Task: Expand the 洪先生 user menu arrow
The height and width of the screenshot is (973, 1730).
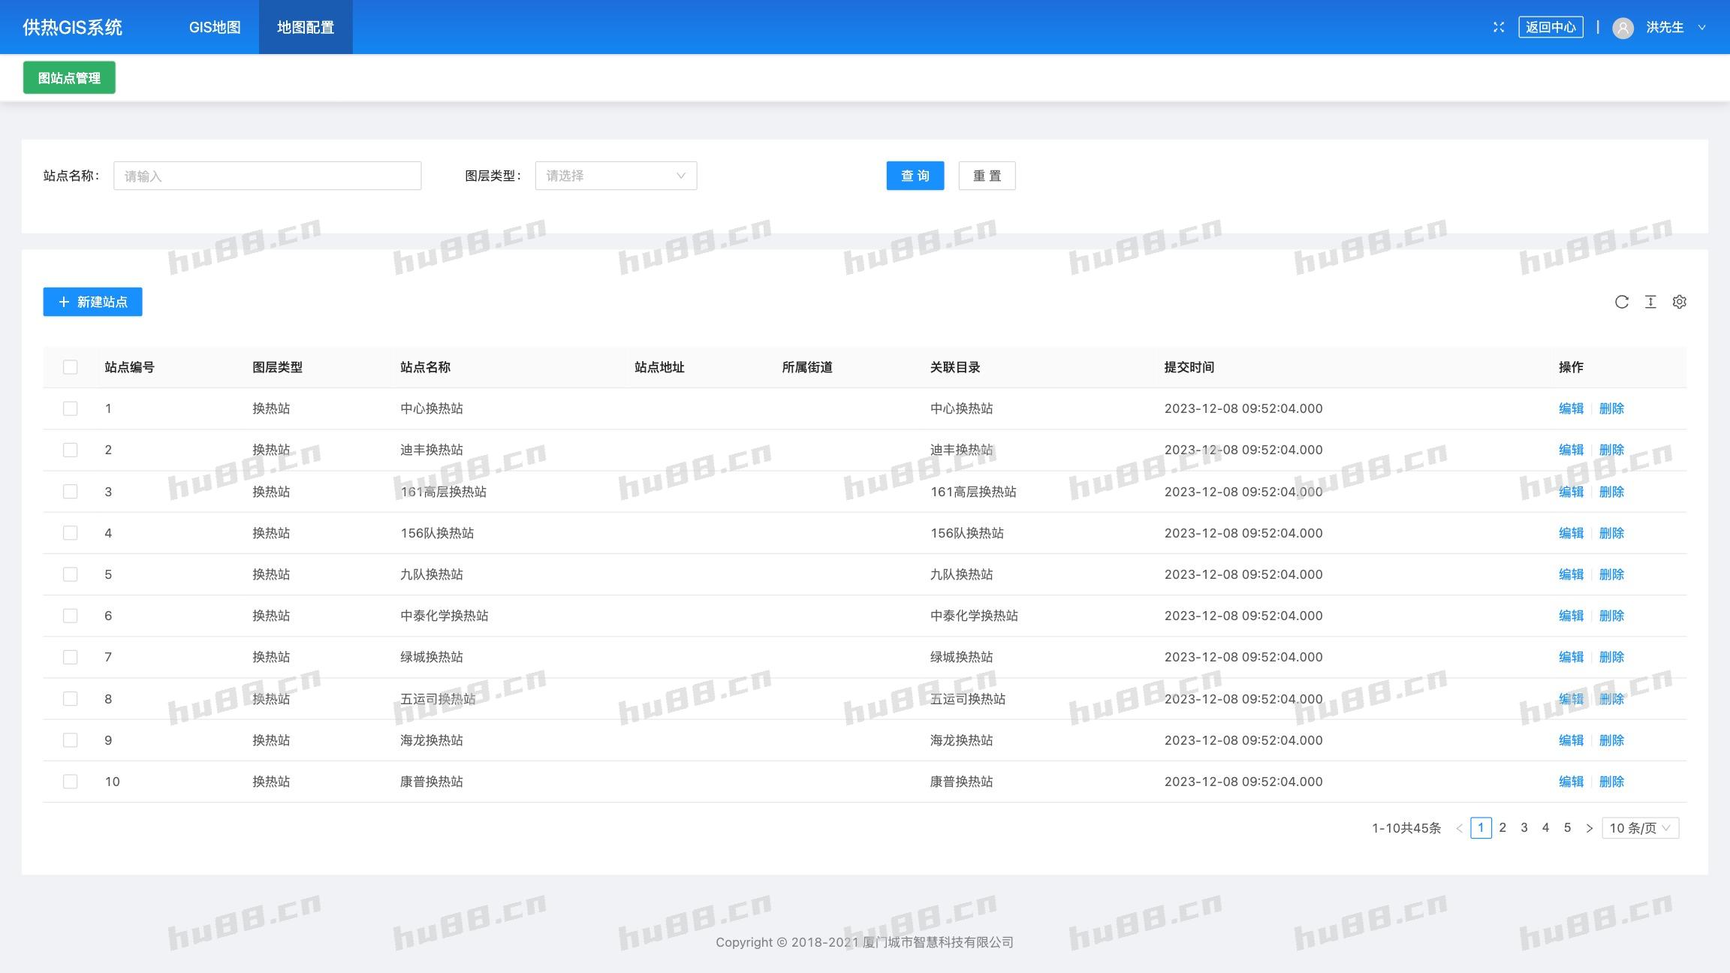Action: pyautogui.click(x=1702, y=28)
